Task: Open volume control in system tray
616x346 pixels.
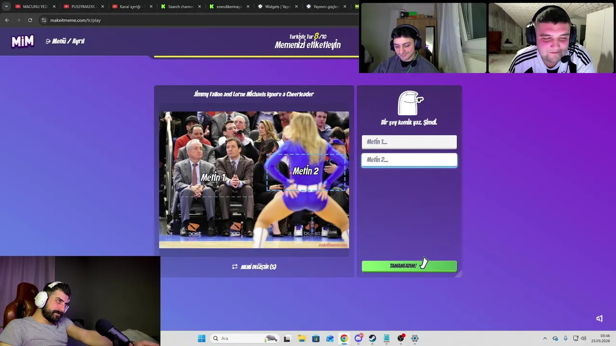Action: (584, 338)
